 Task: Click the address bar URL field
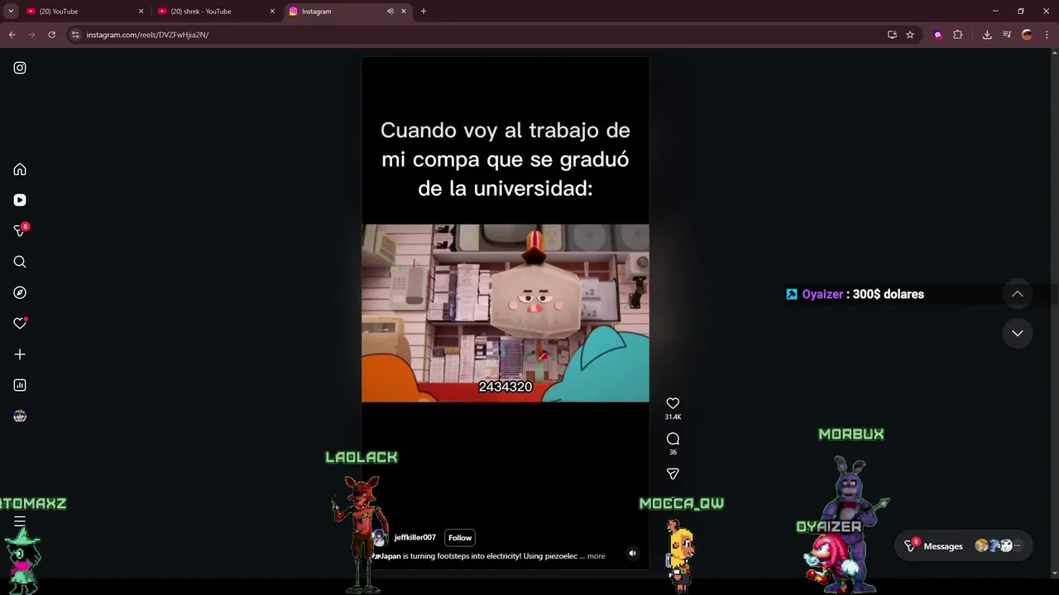coord(480,35)
